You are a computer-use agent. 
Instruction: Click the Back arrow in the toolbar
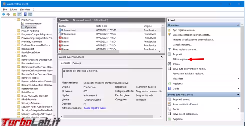4,14
